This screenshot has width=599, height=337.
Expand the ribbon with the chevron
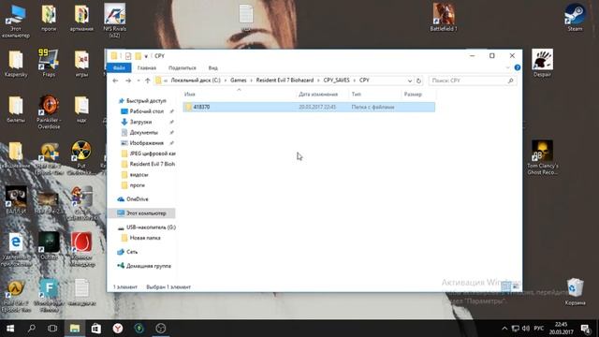[507, 67]
